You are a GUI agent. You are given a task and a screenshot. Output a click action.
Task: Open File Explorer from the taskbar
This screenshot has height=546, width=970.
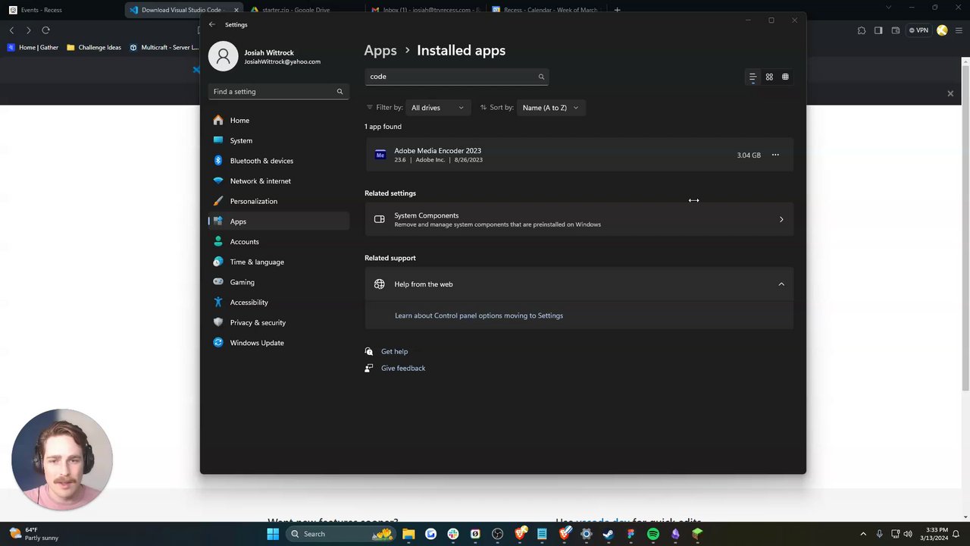(408, 534)
